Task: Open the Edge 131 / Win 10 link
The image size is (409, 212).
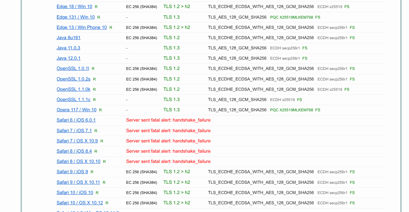Action: click(76, 17)
